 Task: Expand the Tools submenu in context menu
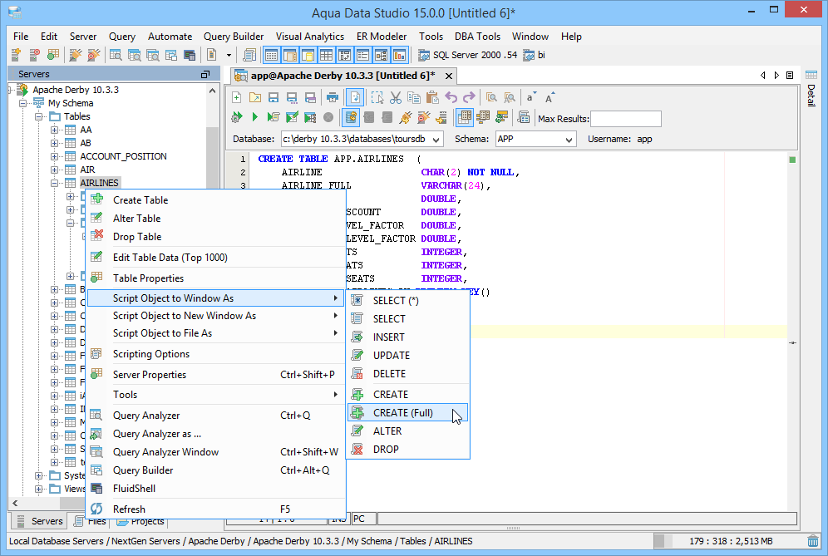[x=216, y=395]
